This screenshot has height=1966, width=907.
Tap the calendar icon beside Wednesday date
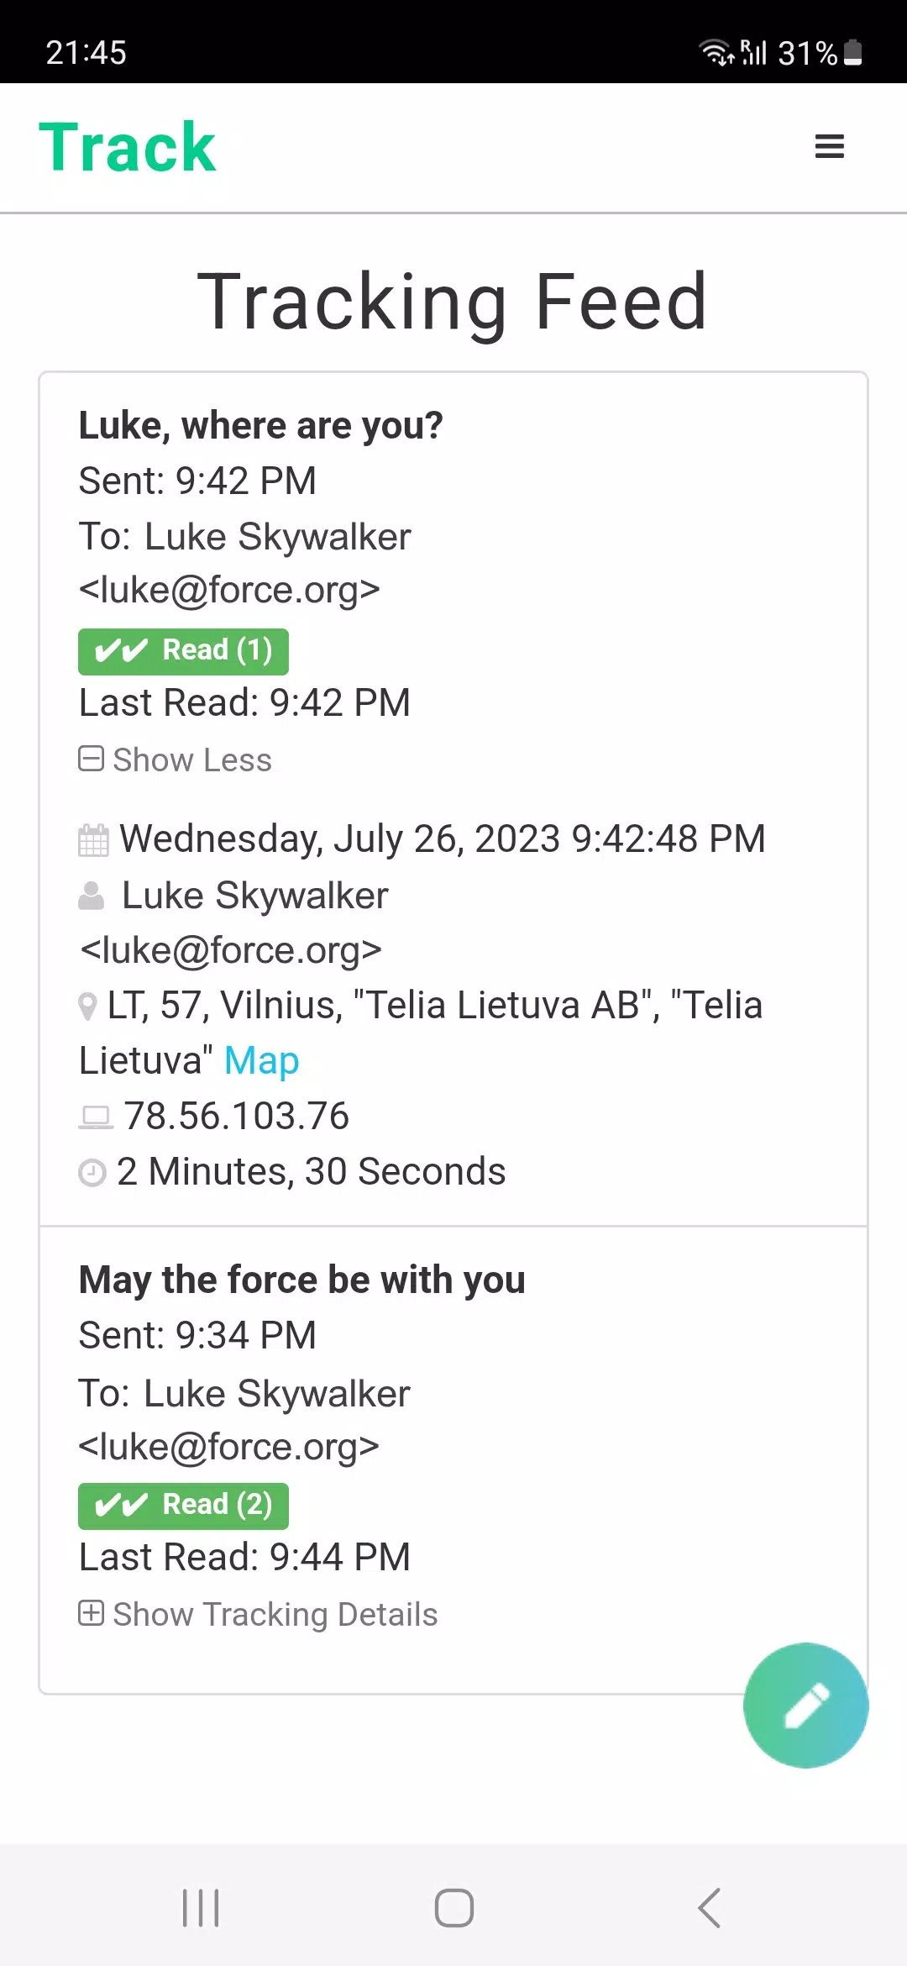coord(93,840)
